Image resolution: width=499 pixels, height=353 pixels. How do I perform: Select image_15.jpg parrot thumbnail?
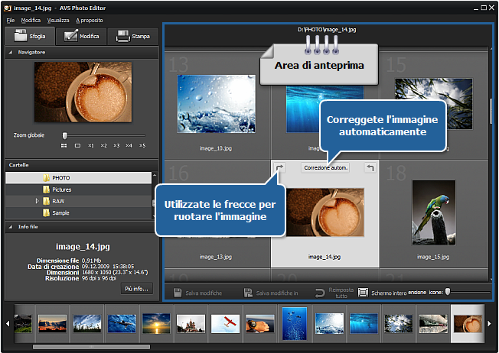click(x=434, y=212)
